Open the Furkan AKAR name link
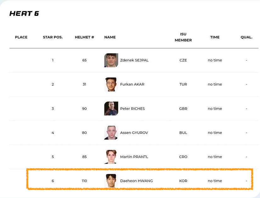Image resolution: width=260 pixels, height=198 pixels. click(132, 84)
